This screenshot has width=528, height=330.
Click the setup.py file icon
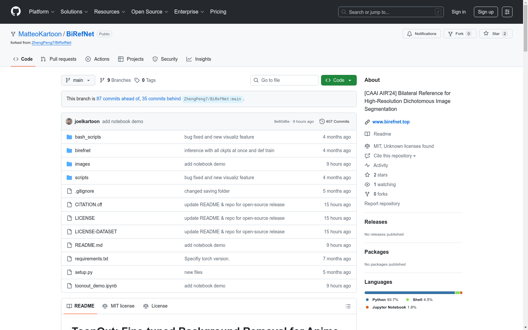tap(69, 272)
